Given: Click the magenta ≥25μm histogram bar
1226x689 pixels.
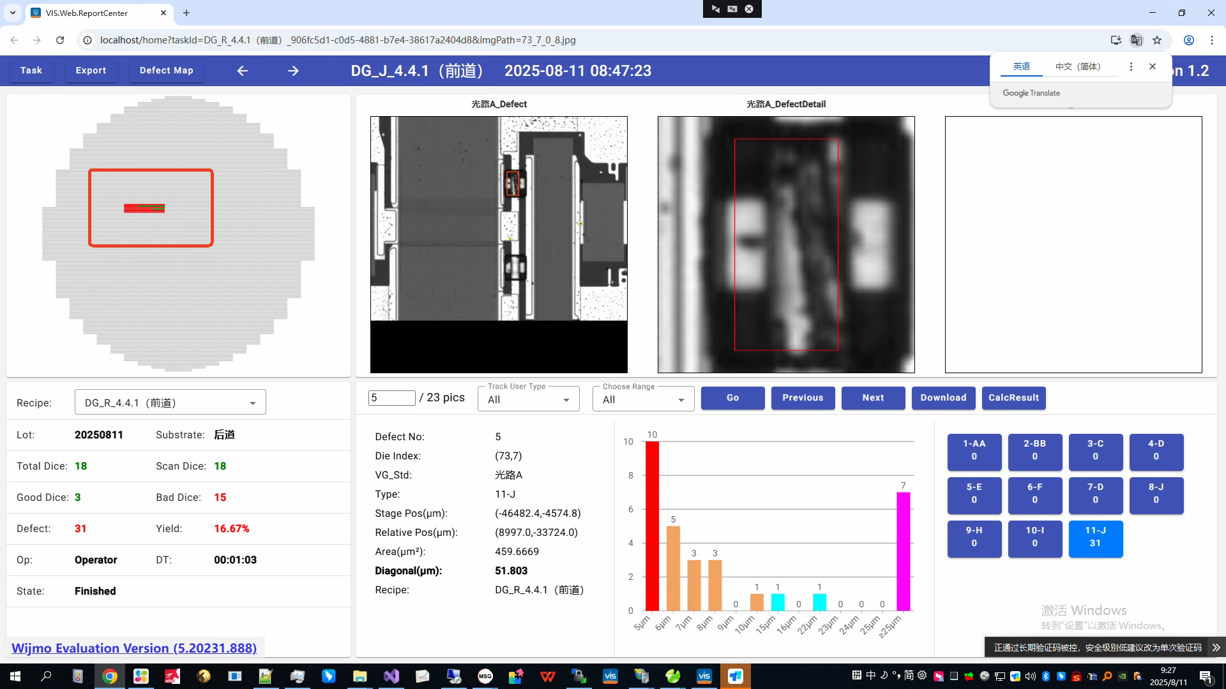Looking at the screenshot, I should pos(903,551).
